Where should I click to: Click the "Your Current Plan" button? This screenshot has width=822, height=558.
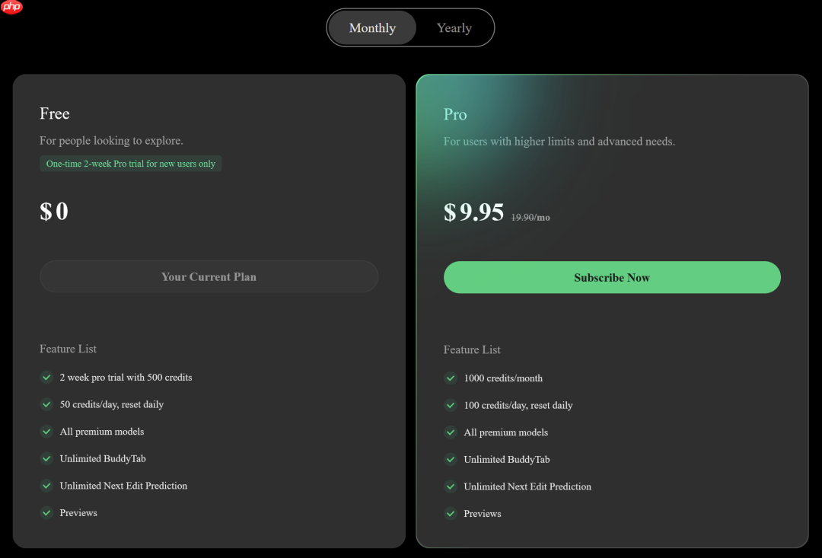tap(209, 276)
